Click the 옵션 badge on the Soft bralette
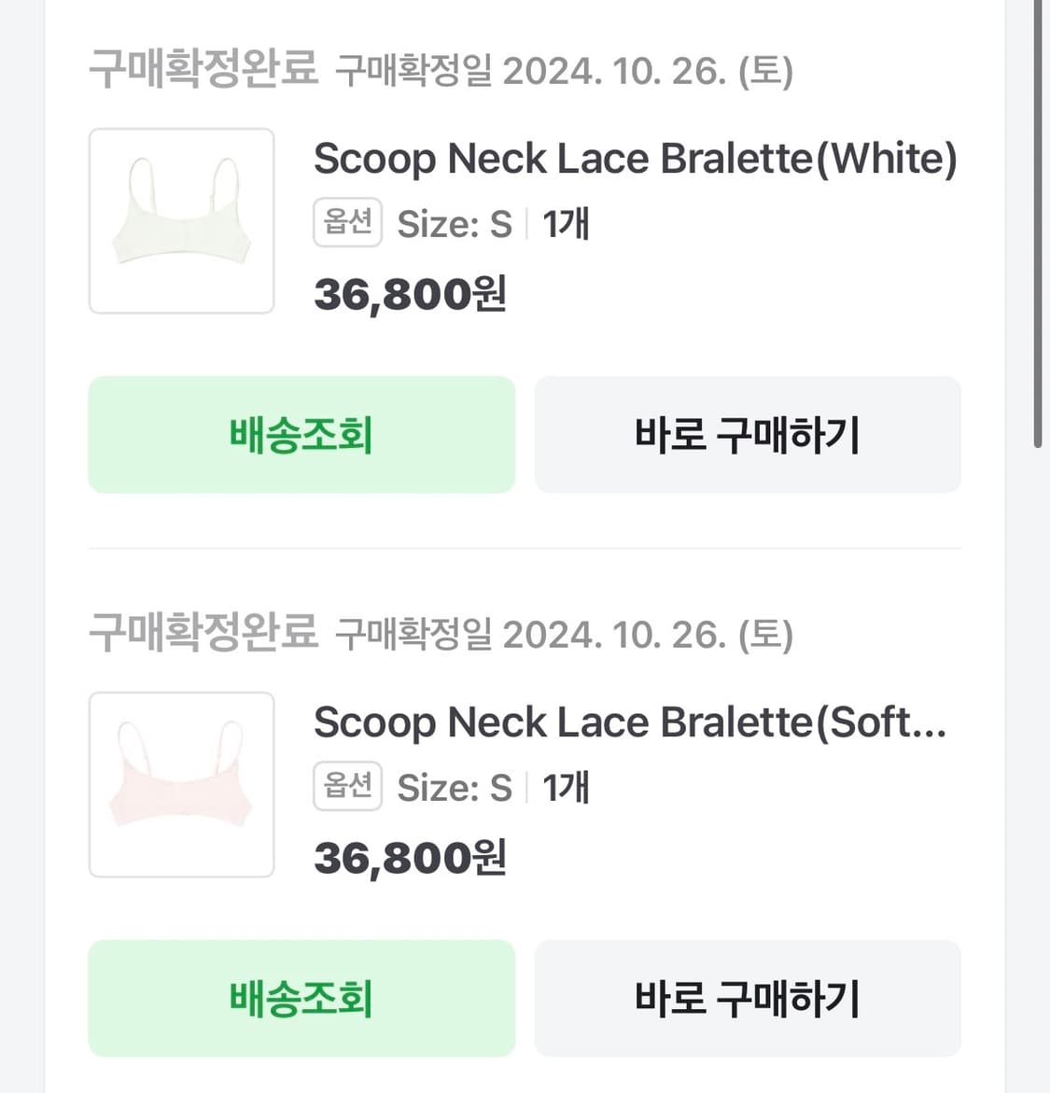Image resolution: width=1050 pixels, height=1093 pixels. click(x=347, y=787)
